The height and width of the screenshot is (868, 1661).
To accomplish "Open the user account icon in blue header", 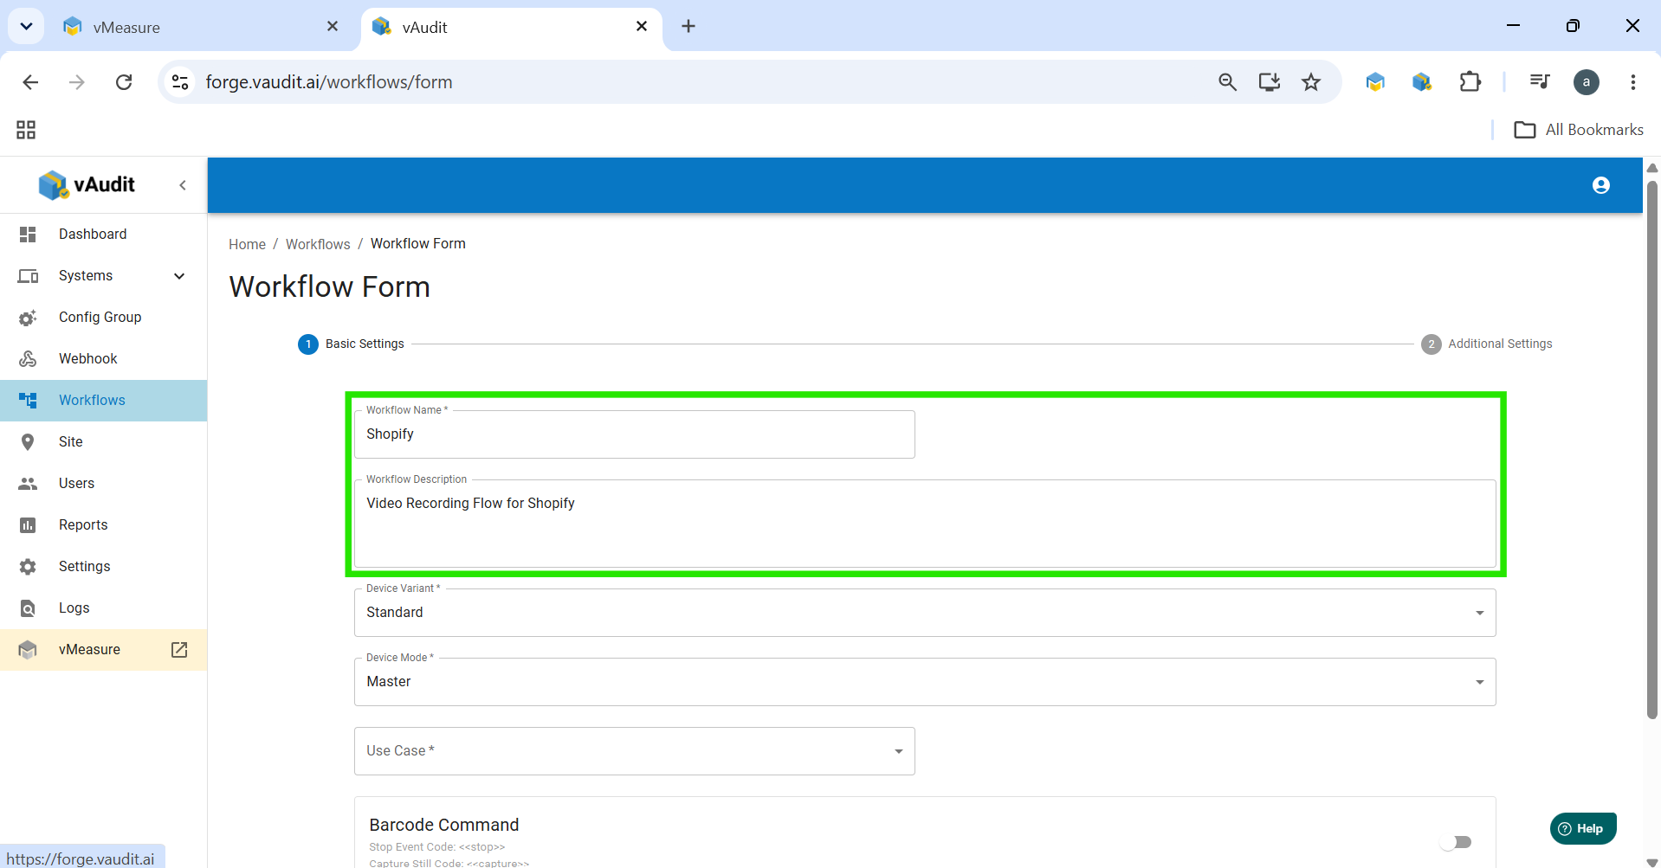I will [1601, 185].
